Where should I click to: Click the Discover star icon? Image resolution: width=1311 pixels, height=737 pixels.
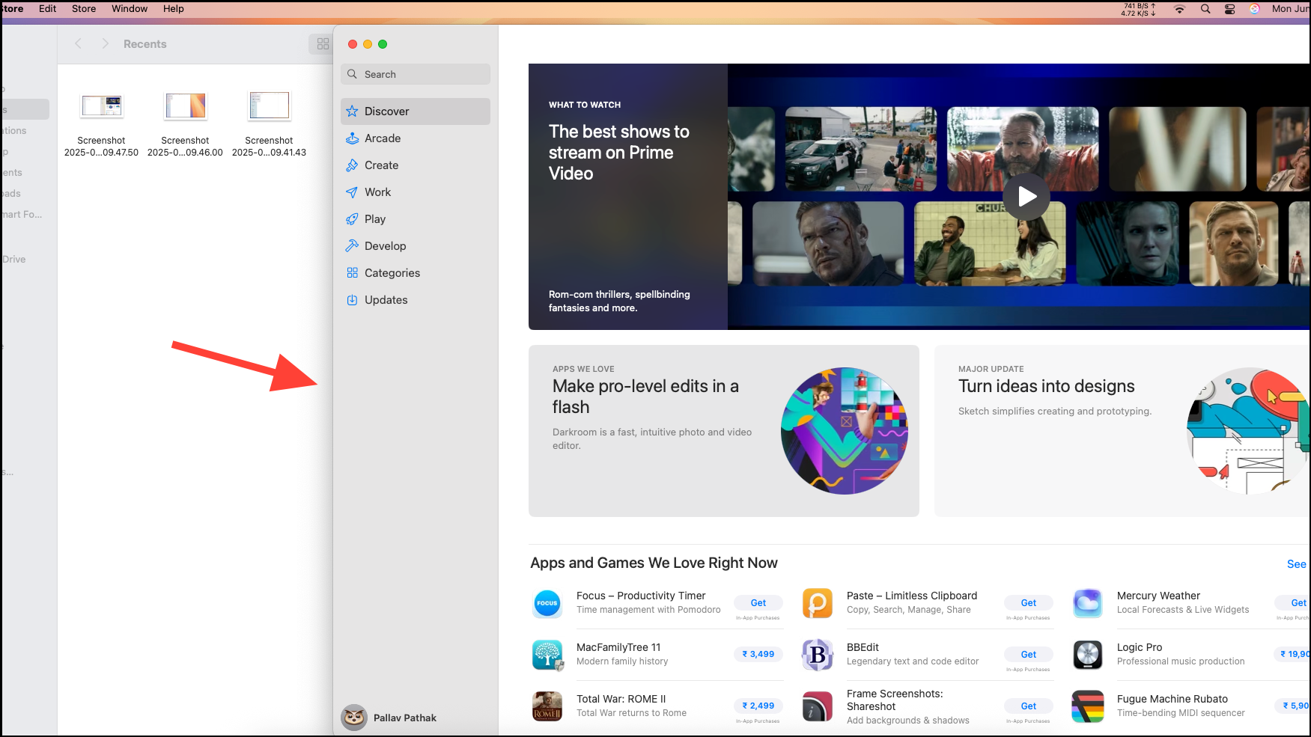tap(352, 111)
